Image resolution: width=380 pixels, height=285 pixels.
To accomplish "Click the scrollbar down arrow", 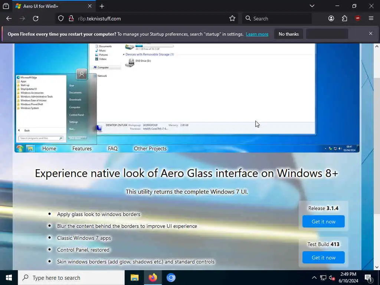I will coord(377,267).
